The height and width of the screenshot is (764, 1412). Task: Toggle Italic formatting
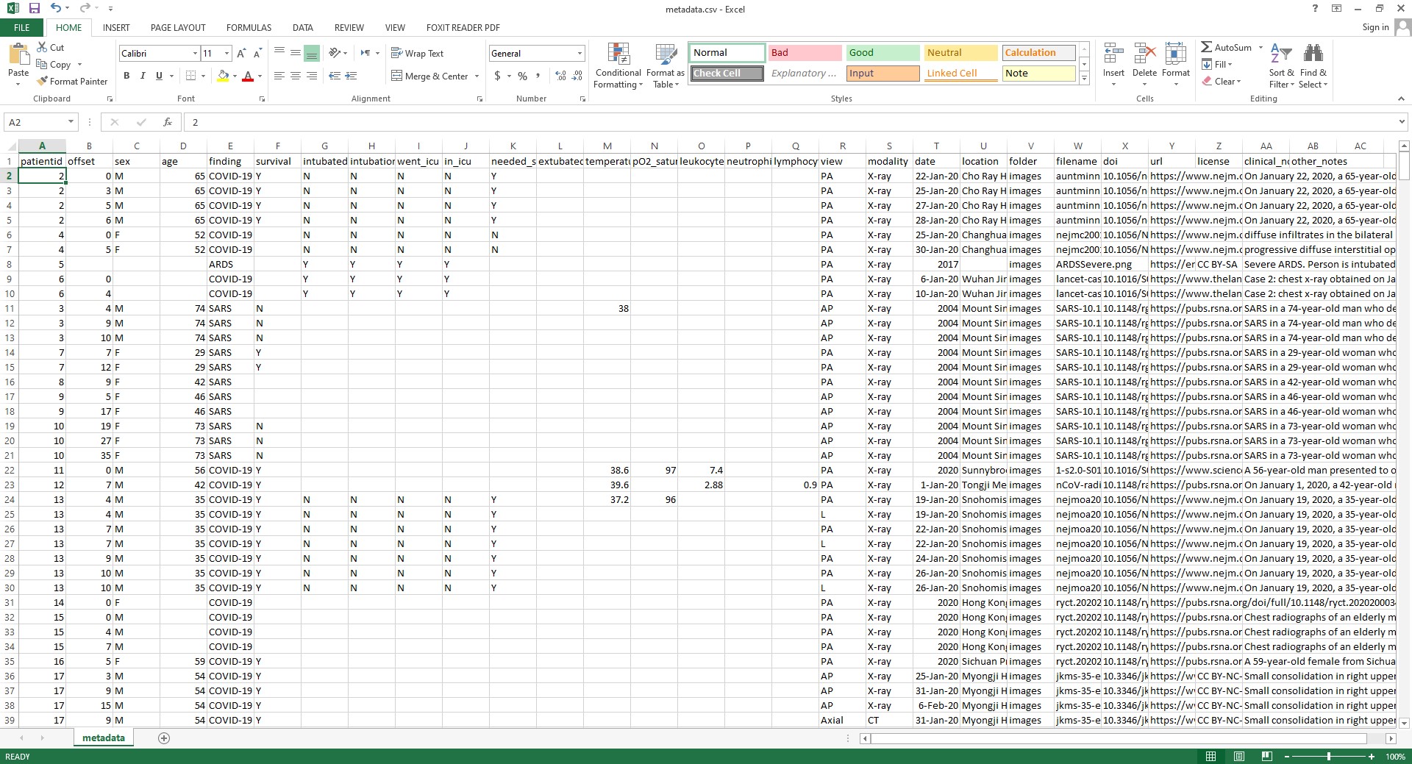click(143, 76)
